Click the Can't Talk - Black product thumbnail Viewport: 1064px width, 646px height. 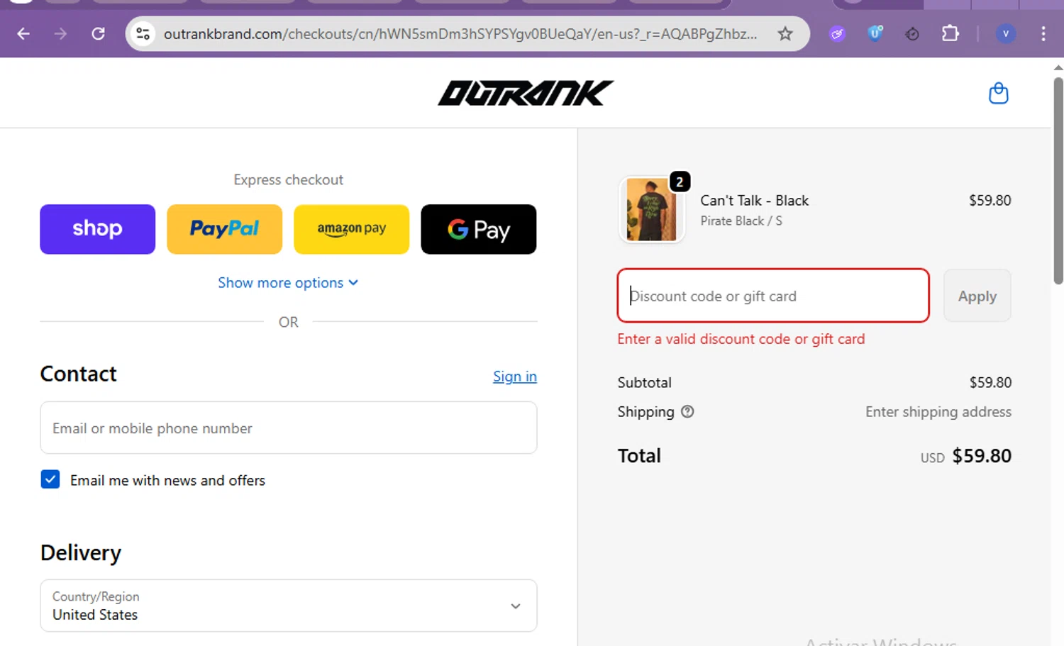coord(652,210)
